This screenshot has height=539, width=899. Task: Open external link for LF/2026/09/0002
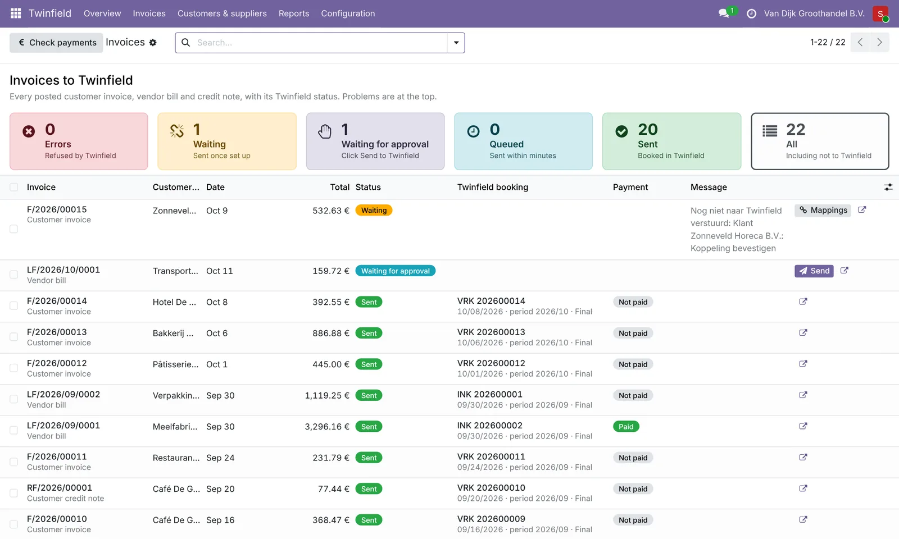pos(803,395)
